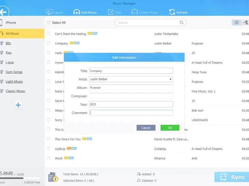The image size is (249, 186).
Task: Switch to artist view icon
Action: [245, 23]
